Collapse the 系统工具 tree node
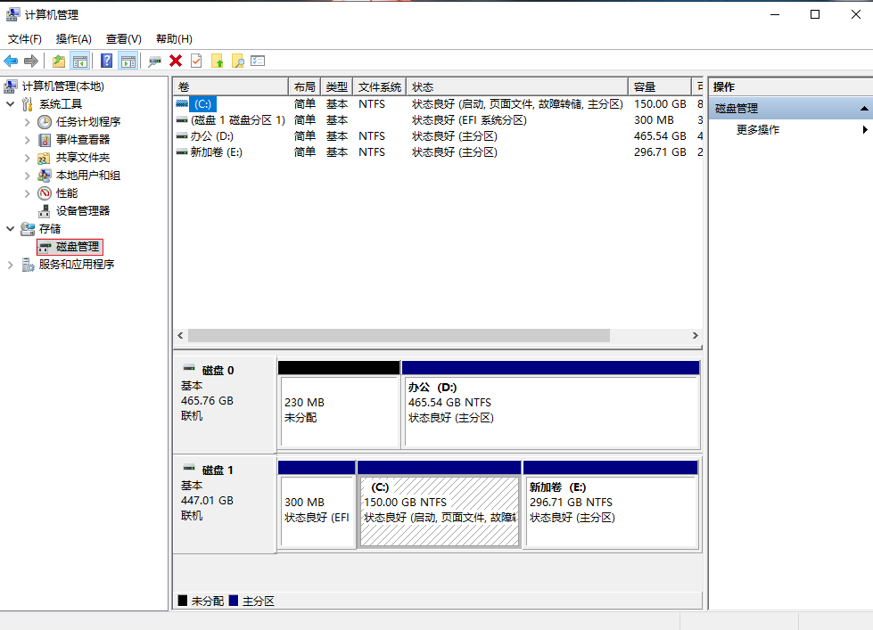 click(x=11, y=104)
